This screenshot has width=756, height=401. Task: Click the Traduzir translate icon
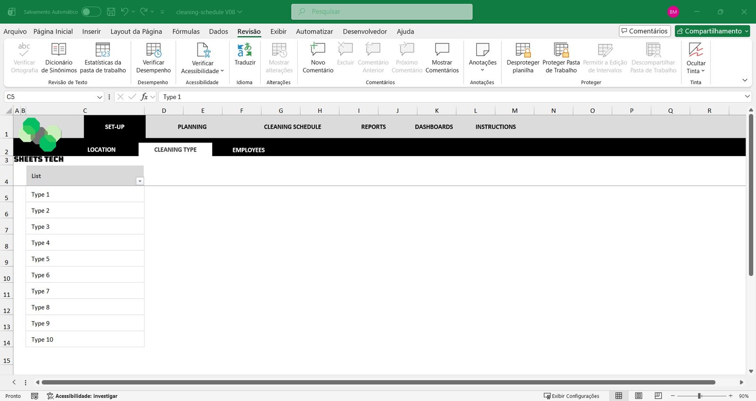(245, 50)
